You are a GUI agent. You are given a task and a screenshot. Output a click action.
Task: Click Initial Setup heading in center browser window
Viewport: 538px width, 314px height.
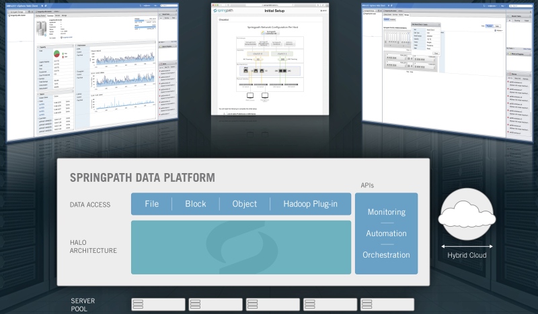point(274,11)
